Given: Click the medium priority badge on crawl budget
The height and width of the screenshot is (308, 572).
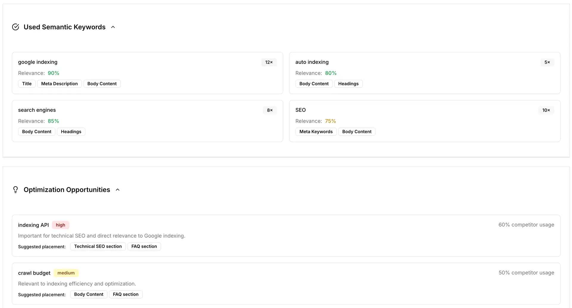Looking at the screenshot, I should click(x=66, y=273).
